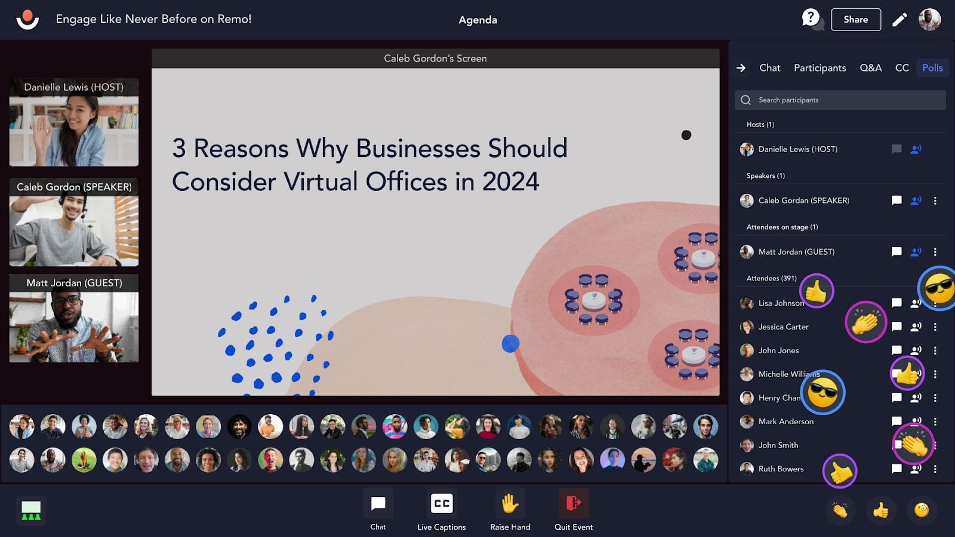Image resolution: width=955 pixels, height=537 pixels.
Task: Open the Agenda link
Action: tap(478, 20)
